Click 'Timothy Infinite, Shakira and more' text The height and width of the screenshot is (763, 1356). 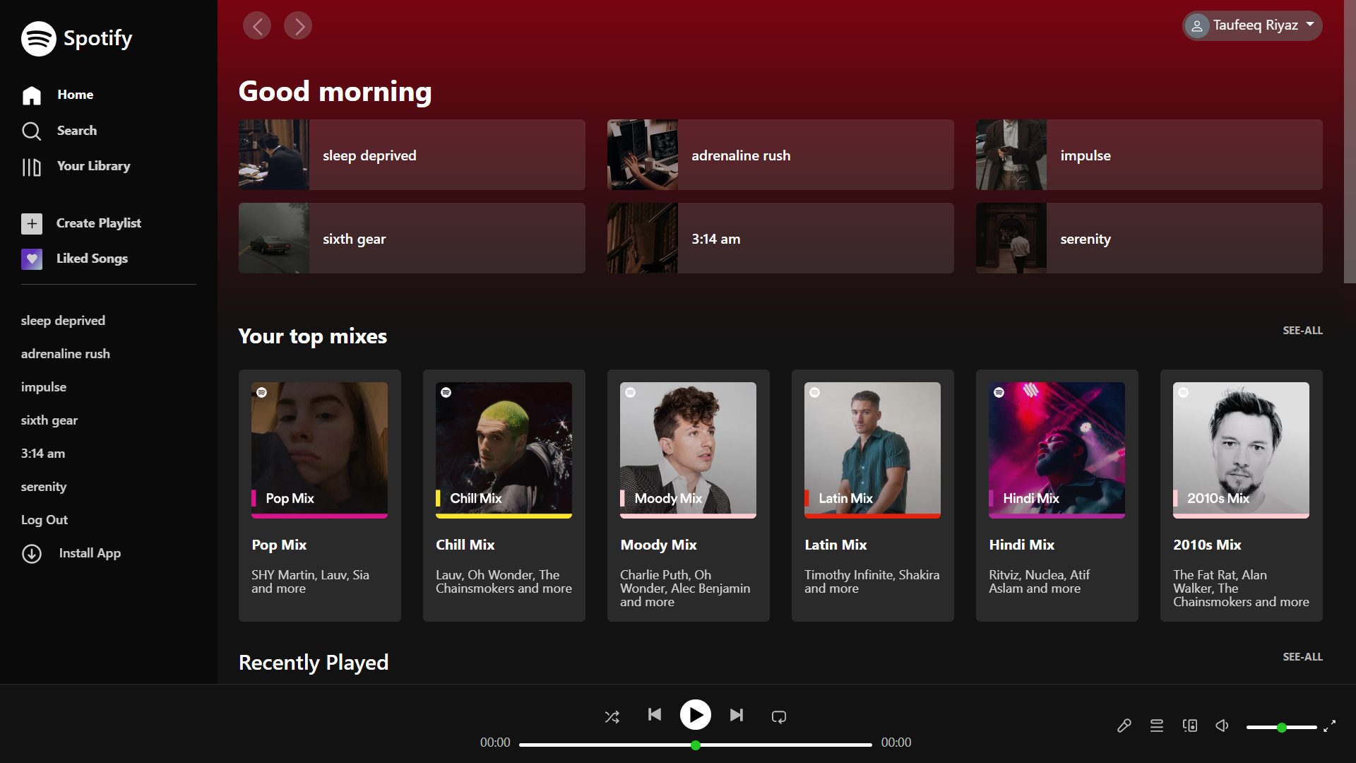click(x=872, y=581)
